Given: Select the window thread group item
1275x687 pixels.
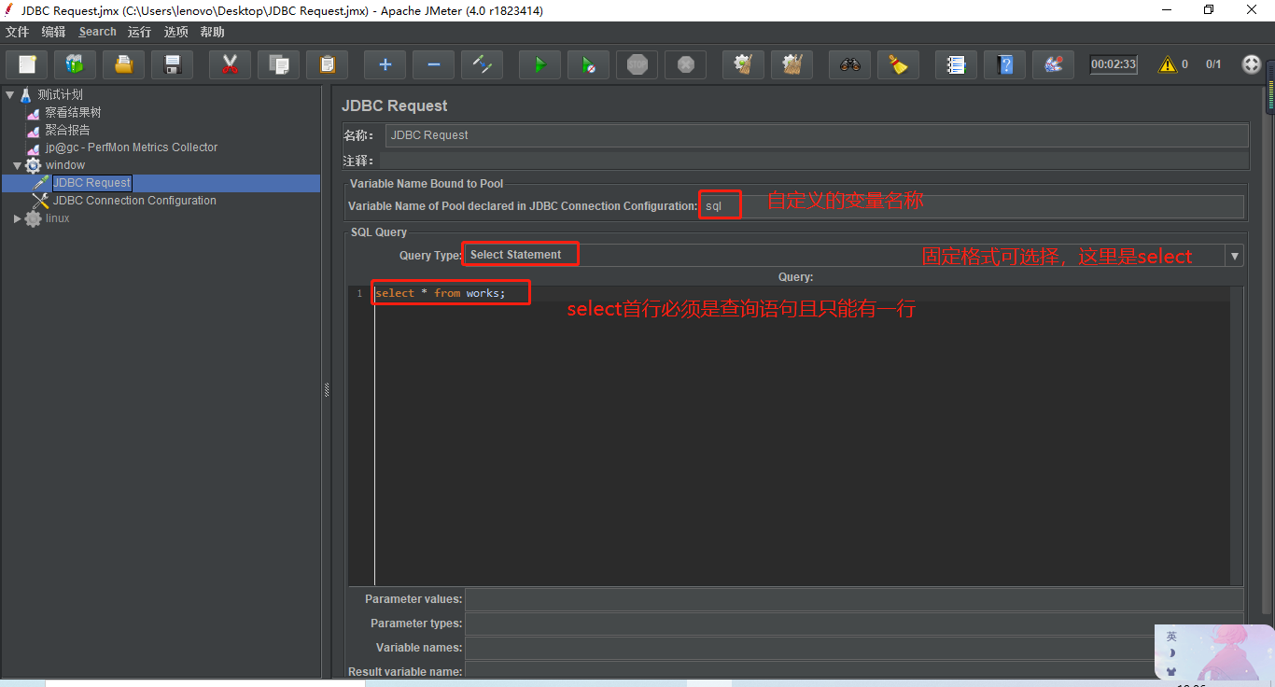Looking at the screenshot, I should tap(65, 165).
